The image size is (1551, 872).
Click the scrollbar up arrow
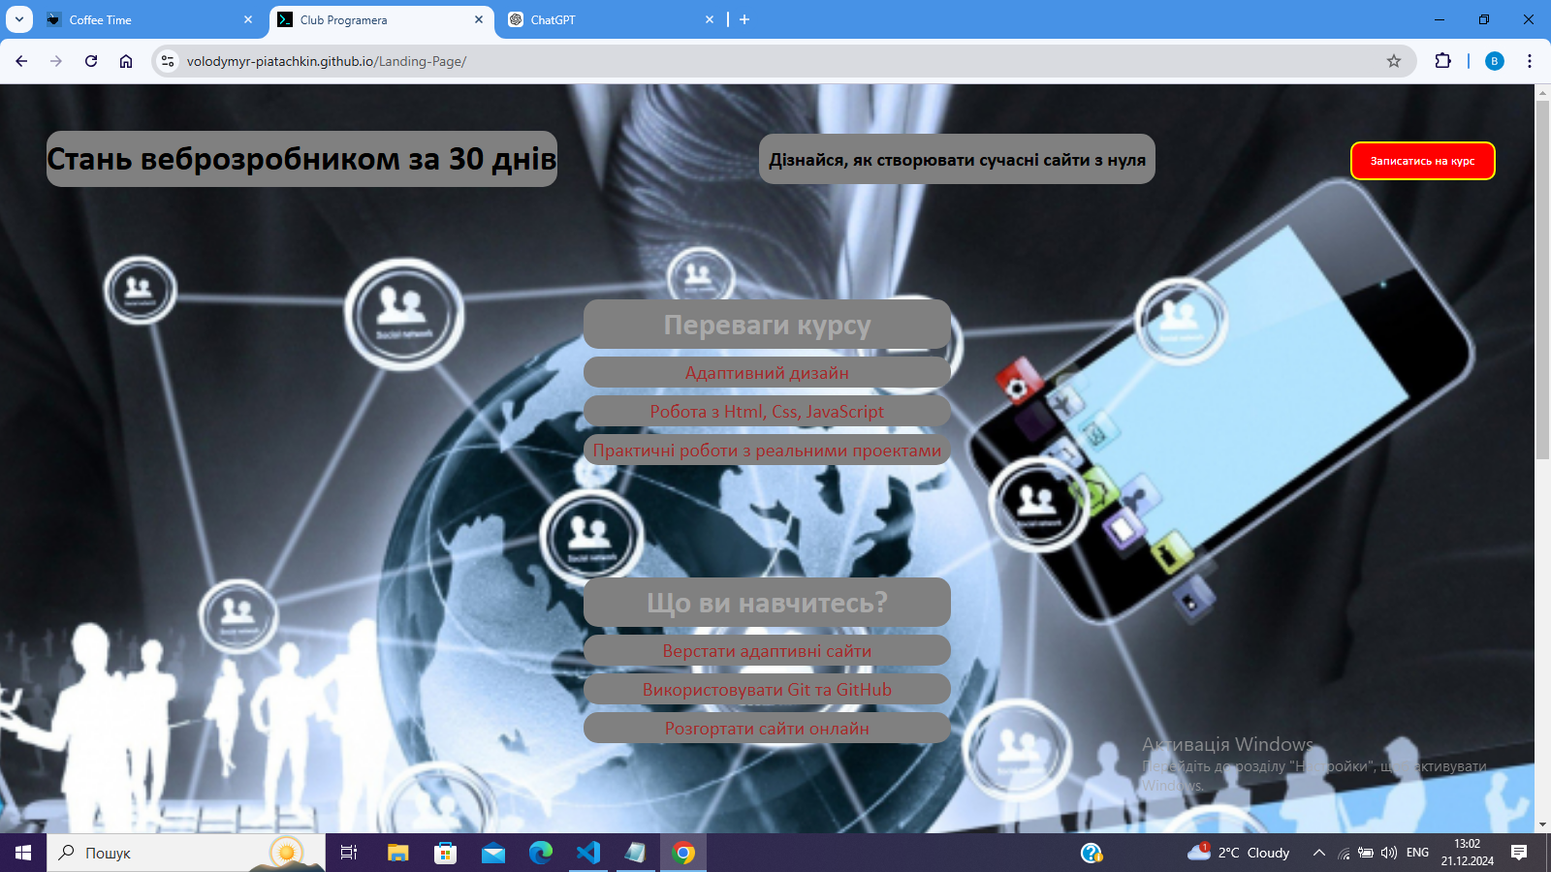tap(1542, 93)
